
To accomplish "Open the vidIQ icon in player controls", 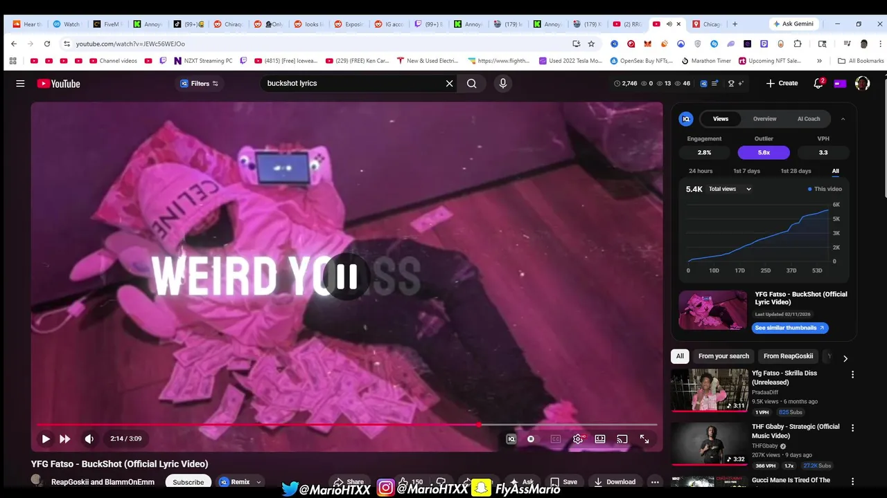I will [511, 439].
